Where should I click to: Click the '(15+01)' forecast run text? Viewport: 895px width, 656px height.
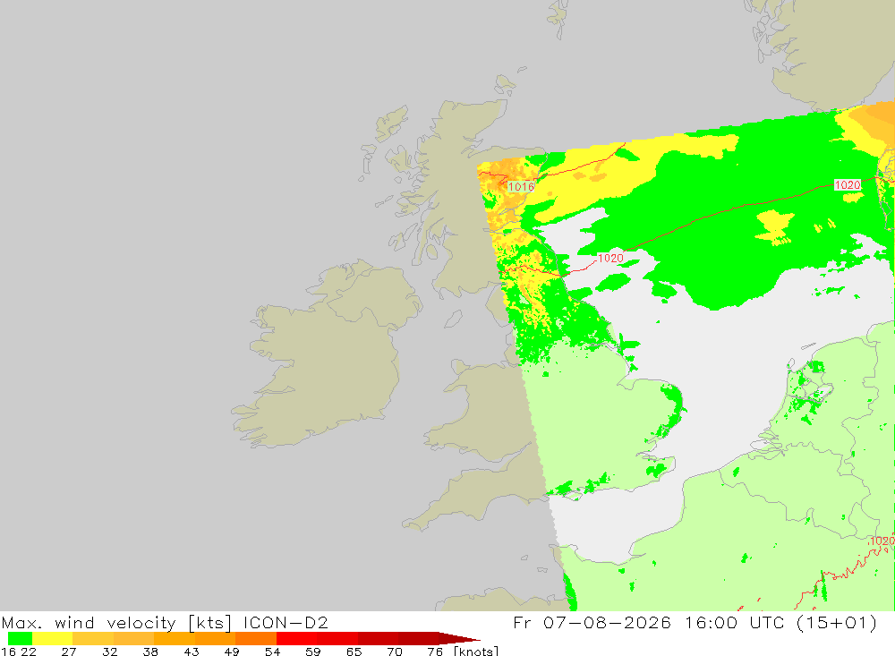click(837, 622)
